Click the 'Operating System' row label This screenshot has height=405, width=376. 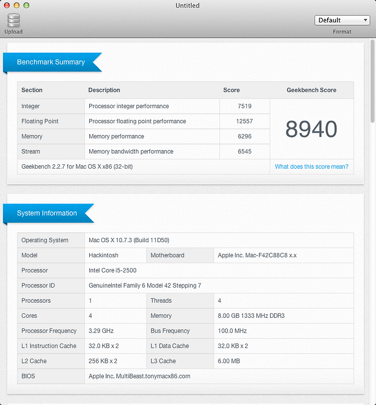tap(45, 240)
